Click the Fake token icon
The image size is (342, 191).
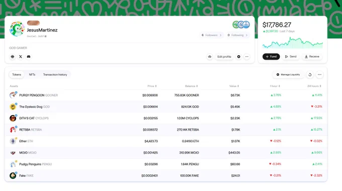click(13, 175)
